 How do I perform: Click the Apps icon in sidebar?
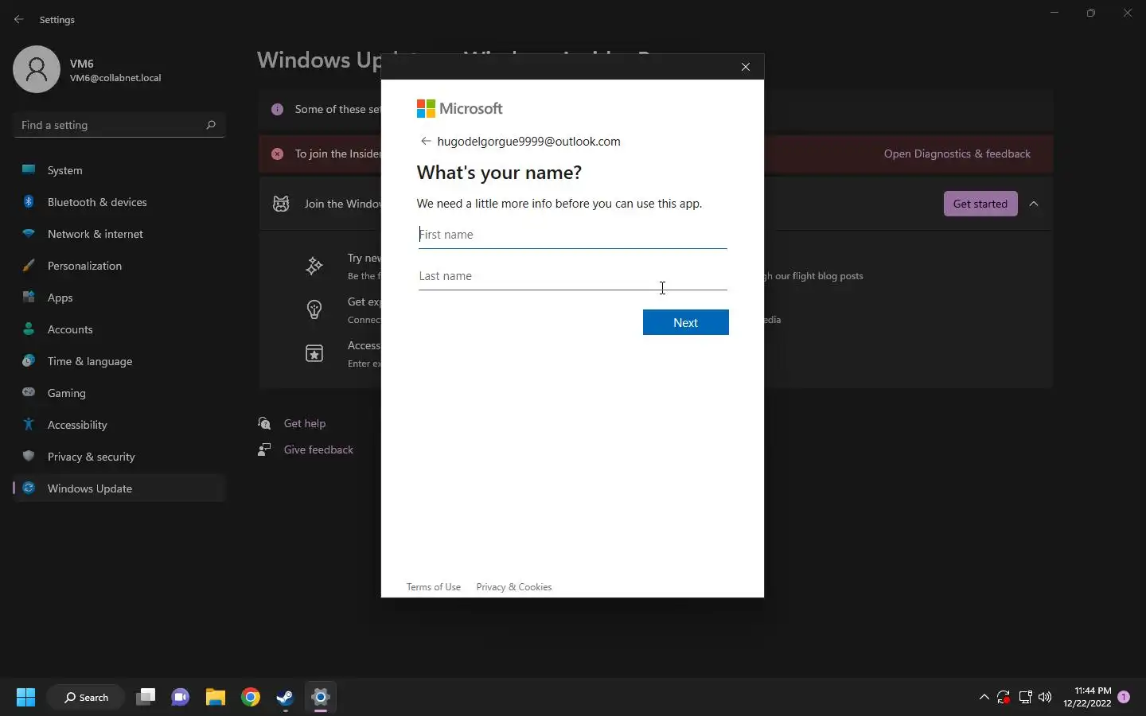[29, 297]
